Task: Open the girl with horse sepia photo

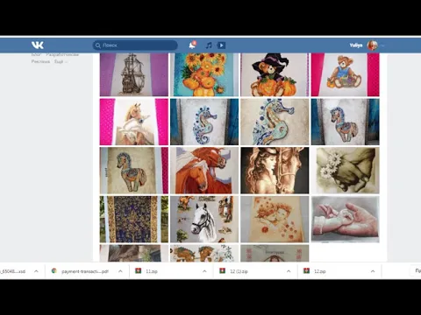Action: click(275, 171)
